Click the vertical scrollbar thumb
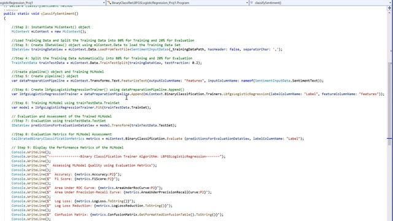This screenshot has height=221, width=393. [389, 104]
